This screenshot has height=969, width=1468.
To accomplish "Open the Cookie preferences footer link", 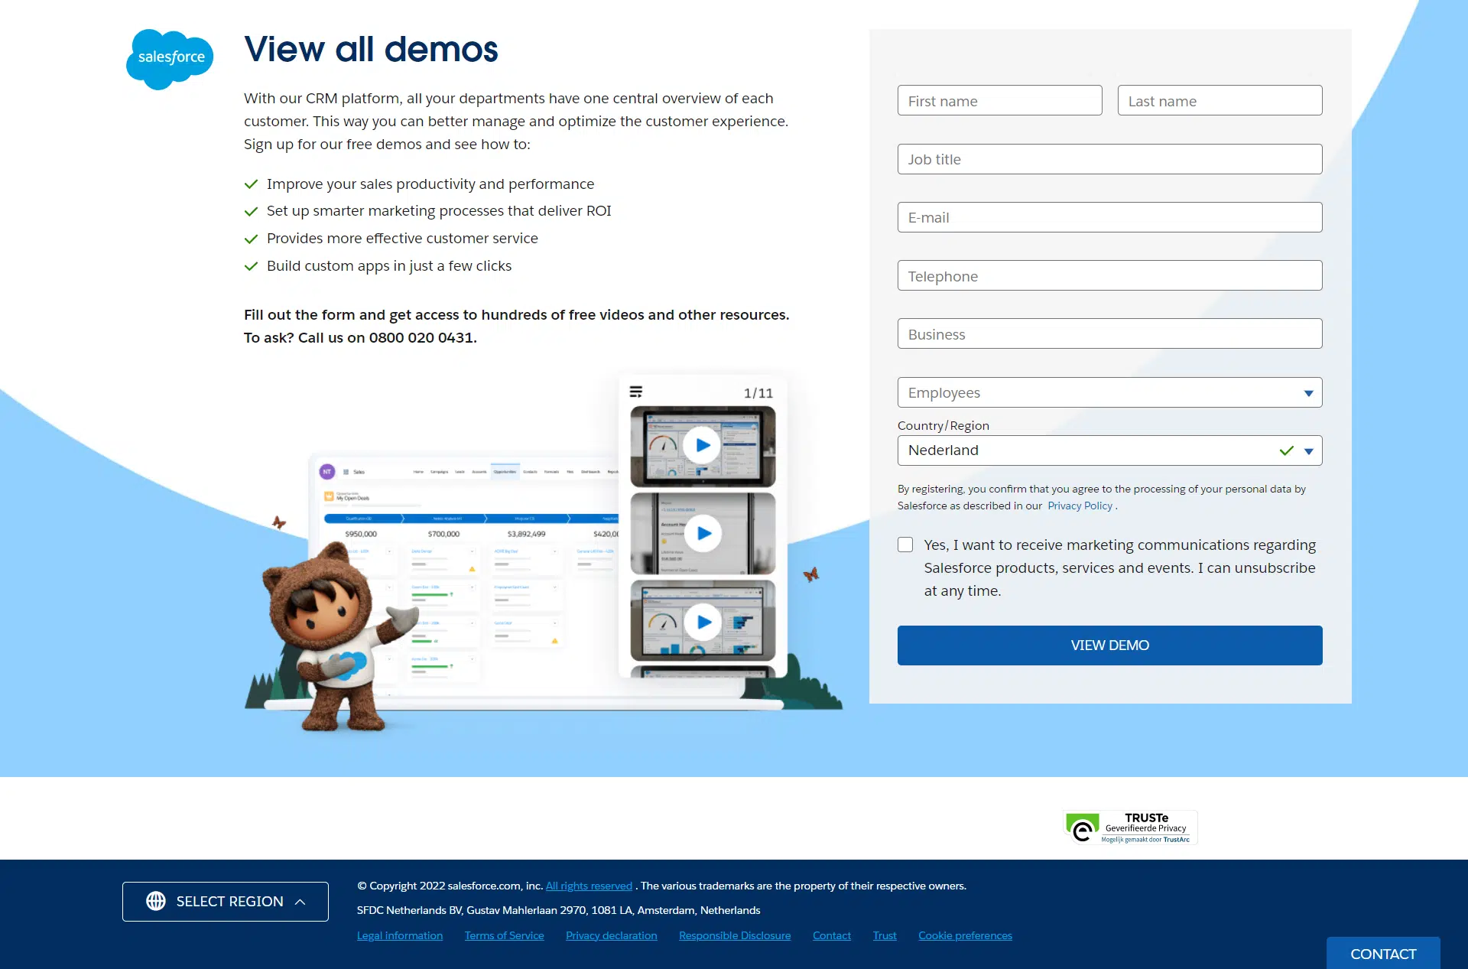I will (965, 935).
